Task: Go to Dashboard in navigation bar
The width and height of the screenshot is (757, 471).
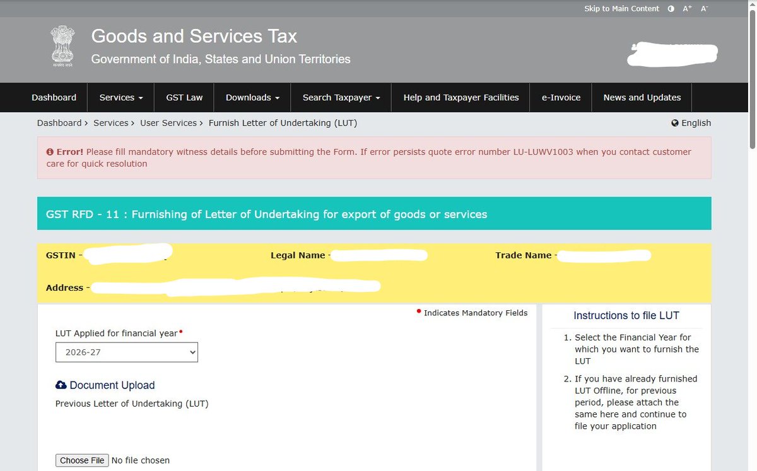Action: (54, 98)
